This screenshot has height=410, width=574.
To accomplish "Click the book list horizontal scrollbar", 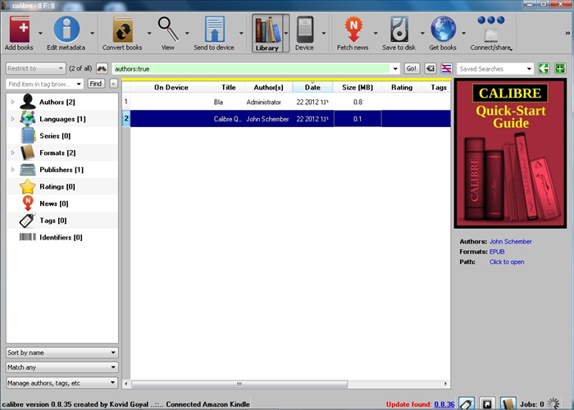I will [239, 384].
